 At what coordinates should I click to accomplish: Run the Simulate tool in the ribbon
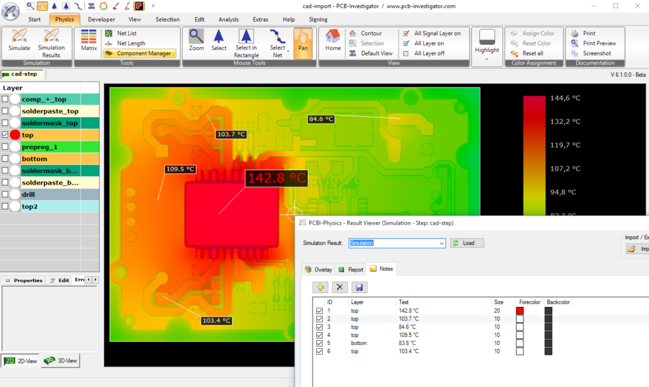[x=19, y=40]
